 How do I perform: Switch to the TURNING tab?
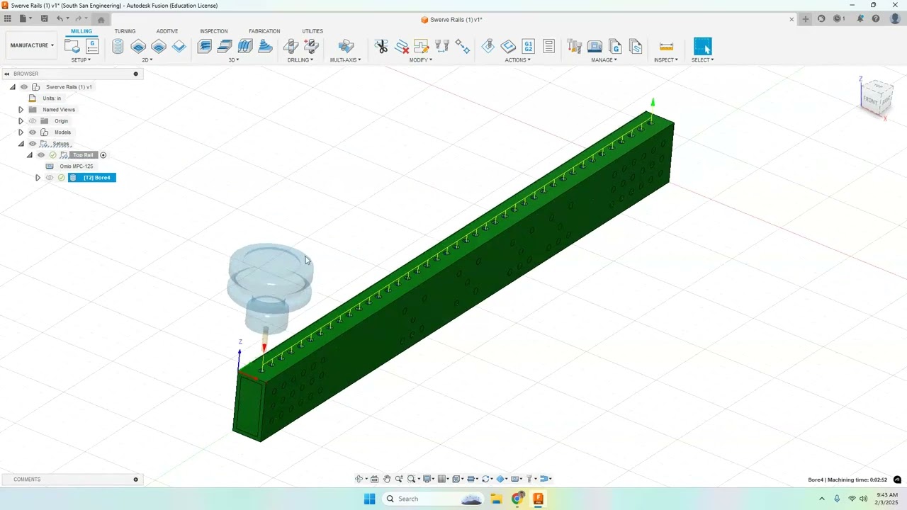tap(125, 31)
